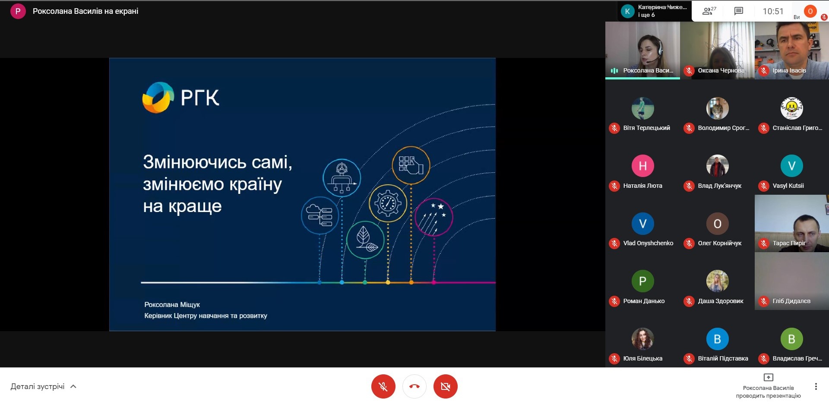Expand the Деталі зустрічі chevron
The image size is (829, 405).
73,386
